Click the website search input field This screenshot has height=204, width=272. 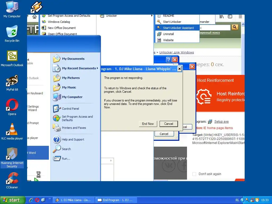point(215,28)
